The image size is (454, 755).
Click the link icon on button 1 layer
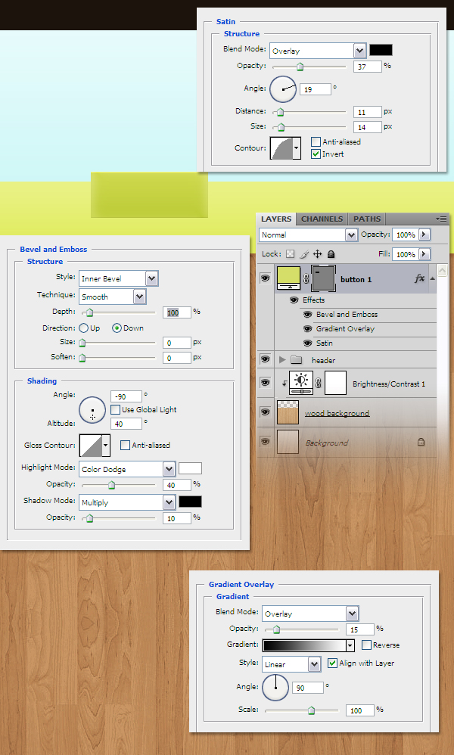tap(306, 279)
